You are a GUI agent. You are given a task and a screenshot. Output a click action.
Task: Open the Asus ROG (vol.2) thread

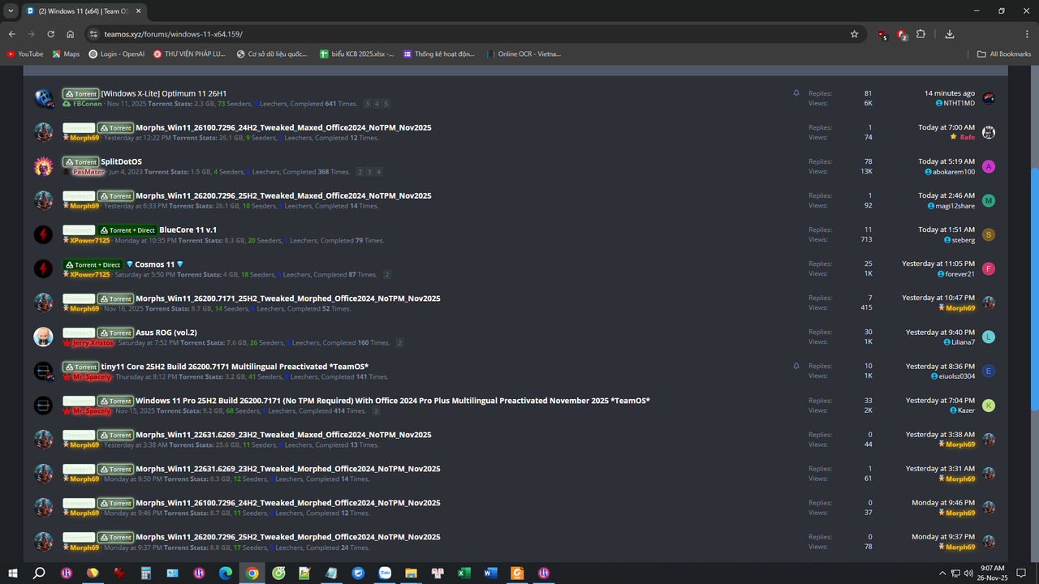coord(166,333)
